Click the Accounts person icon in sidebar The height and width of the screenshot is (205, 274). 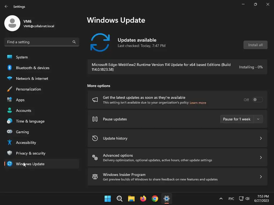[x=10, y=110]
